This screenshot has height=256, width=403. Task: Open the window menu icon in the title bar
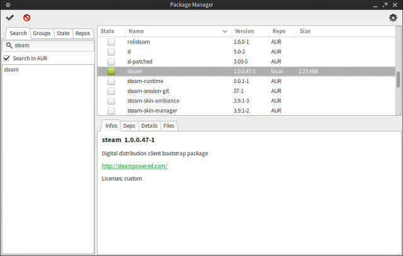point(8,4)
